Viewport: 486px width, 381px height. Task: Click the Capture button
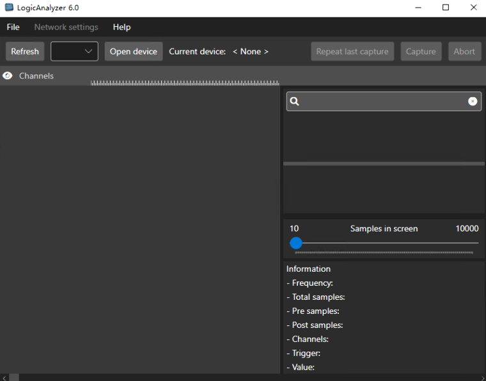[x=421, y=51]
